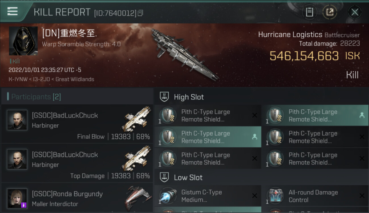
Task: Copy the kill report ID icon
Action: click(140, 13)
